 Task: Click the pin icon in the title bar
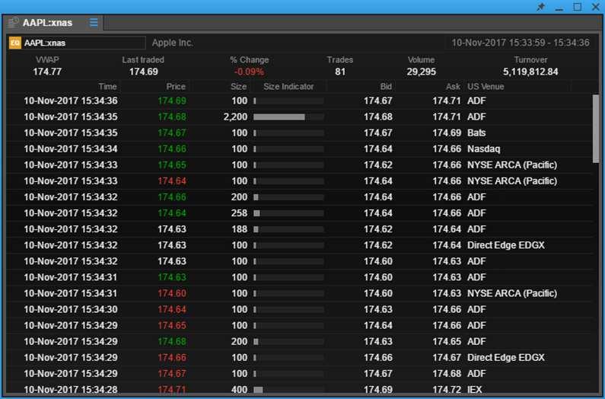tap(541, 7)
